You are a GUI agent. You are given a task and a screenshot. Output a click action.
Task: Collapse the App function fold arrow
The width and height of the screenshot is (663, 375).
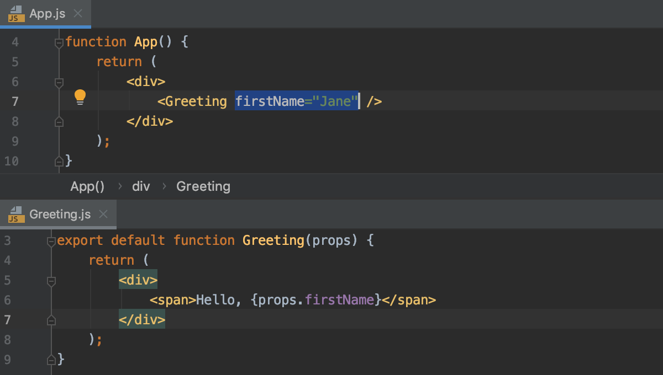tap(58, 41)
